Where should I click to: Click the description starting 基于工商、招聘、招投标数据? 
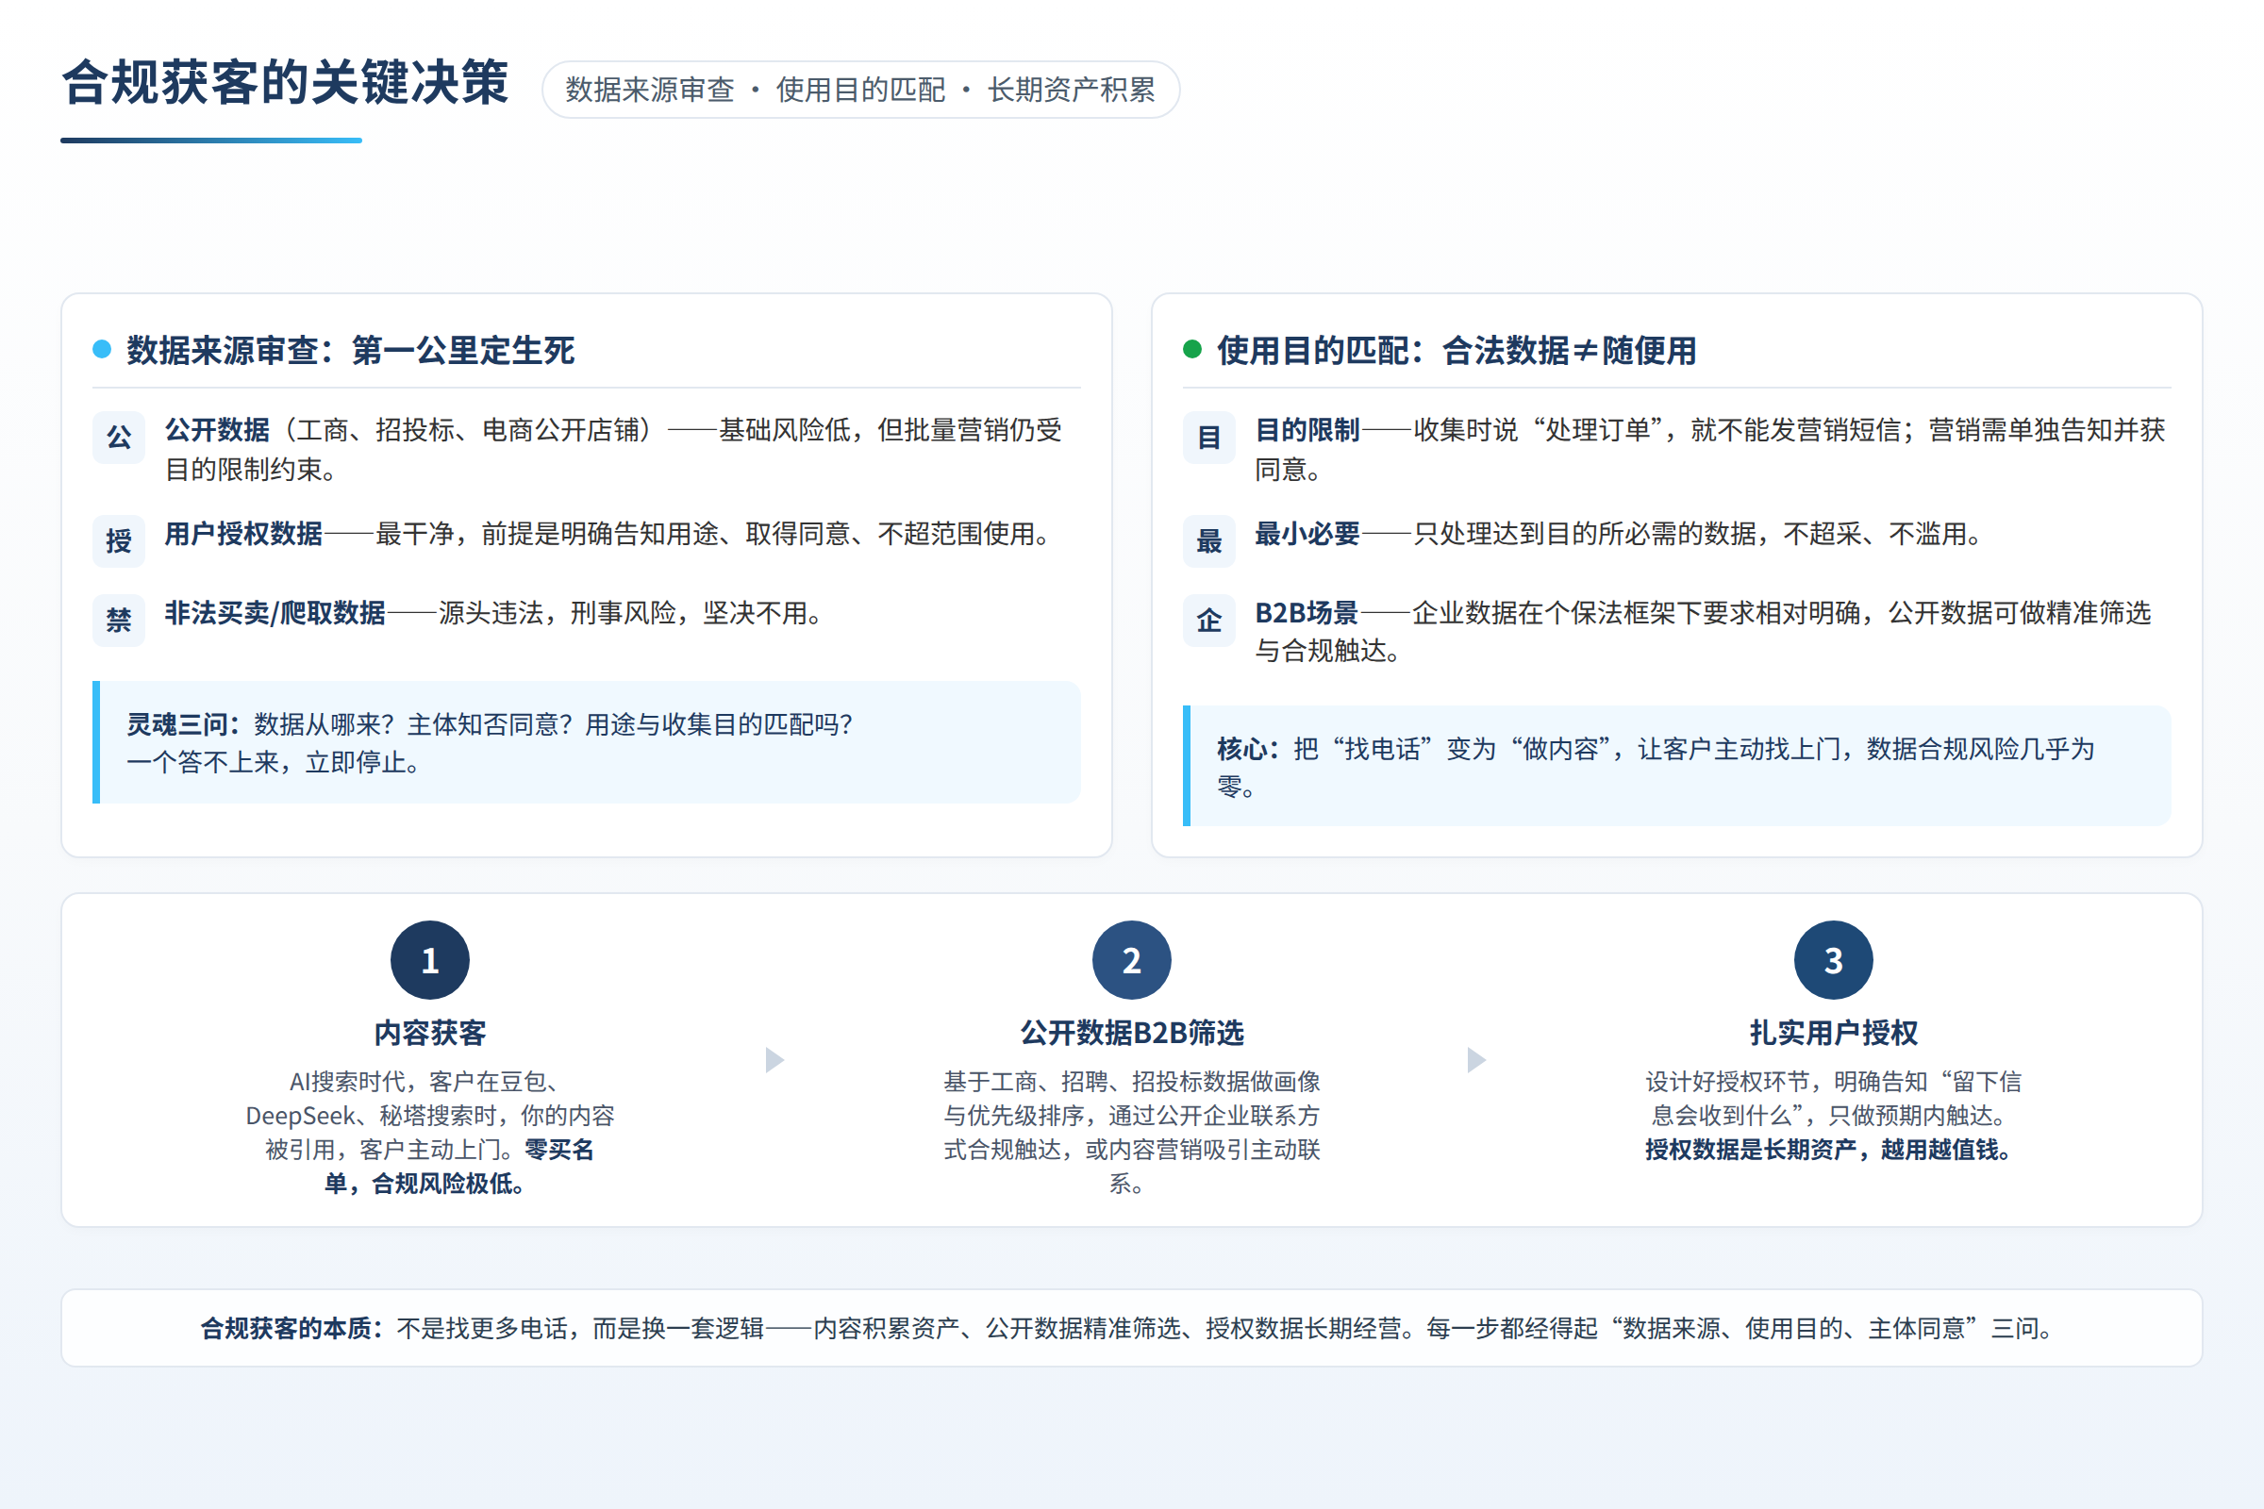(x=1132, y=1133)
